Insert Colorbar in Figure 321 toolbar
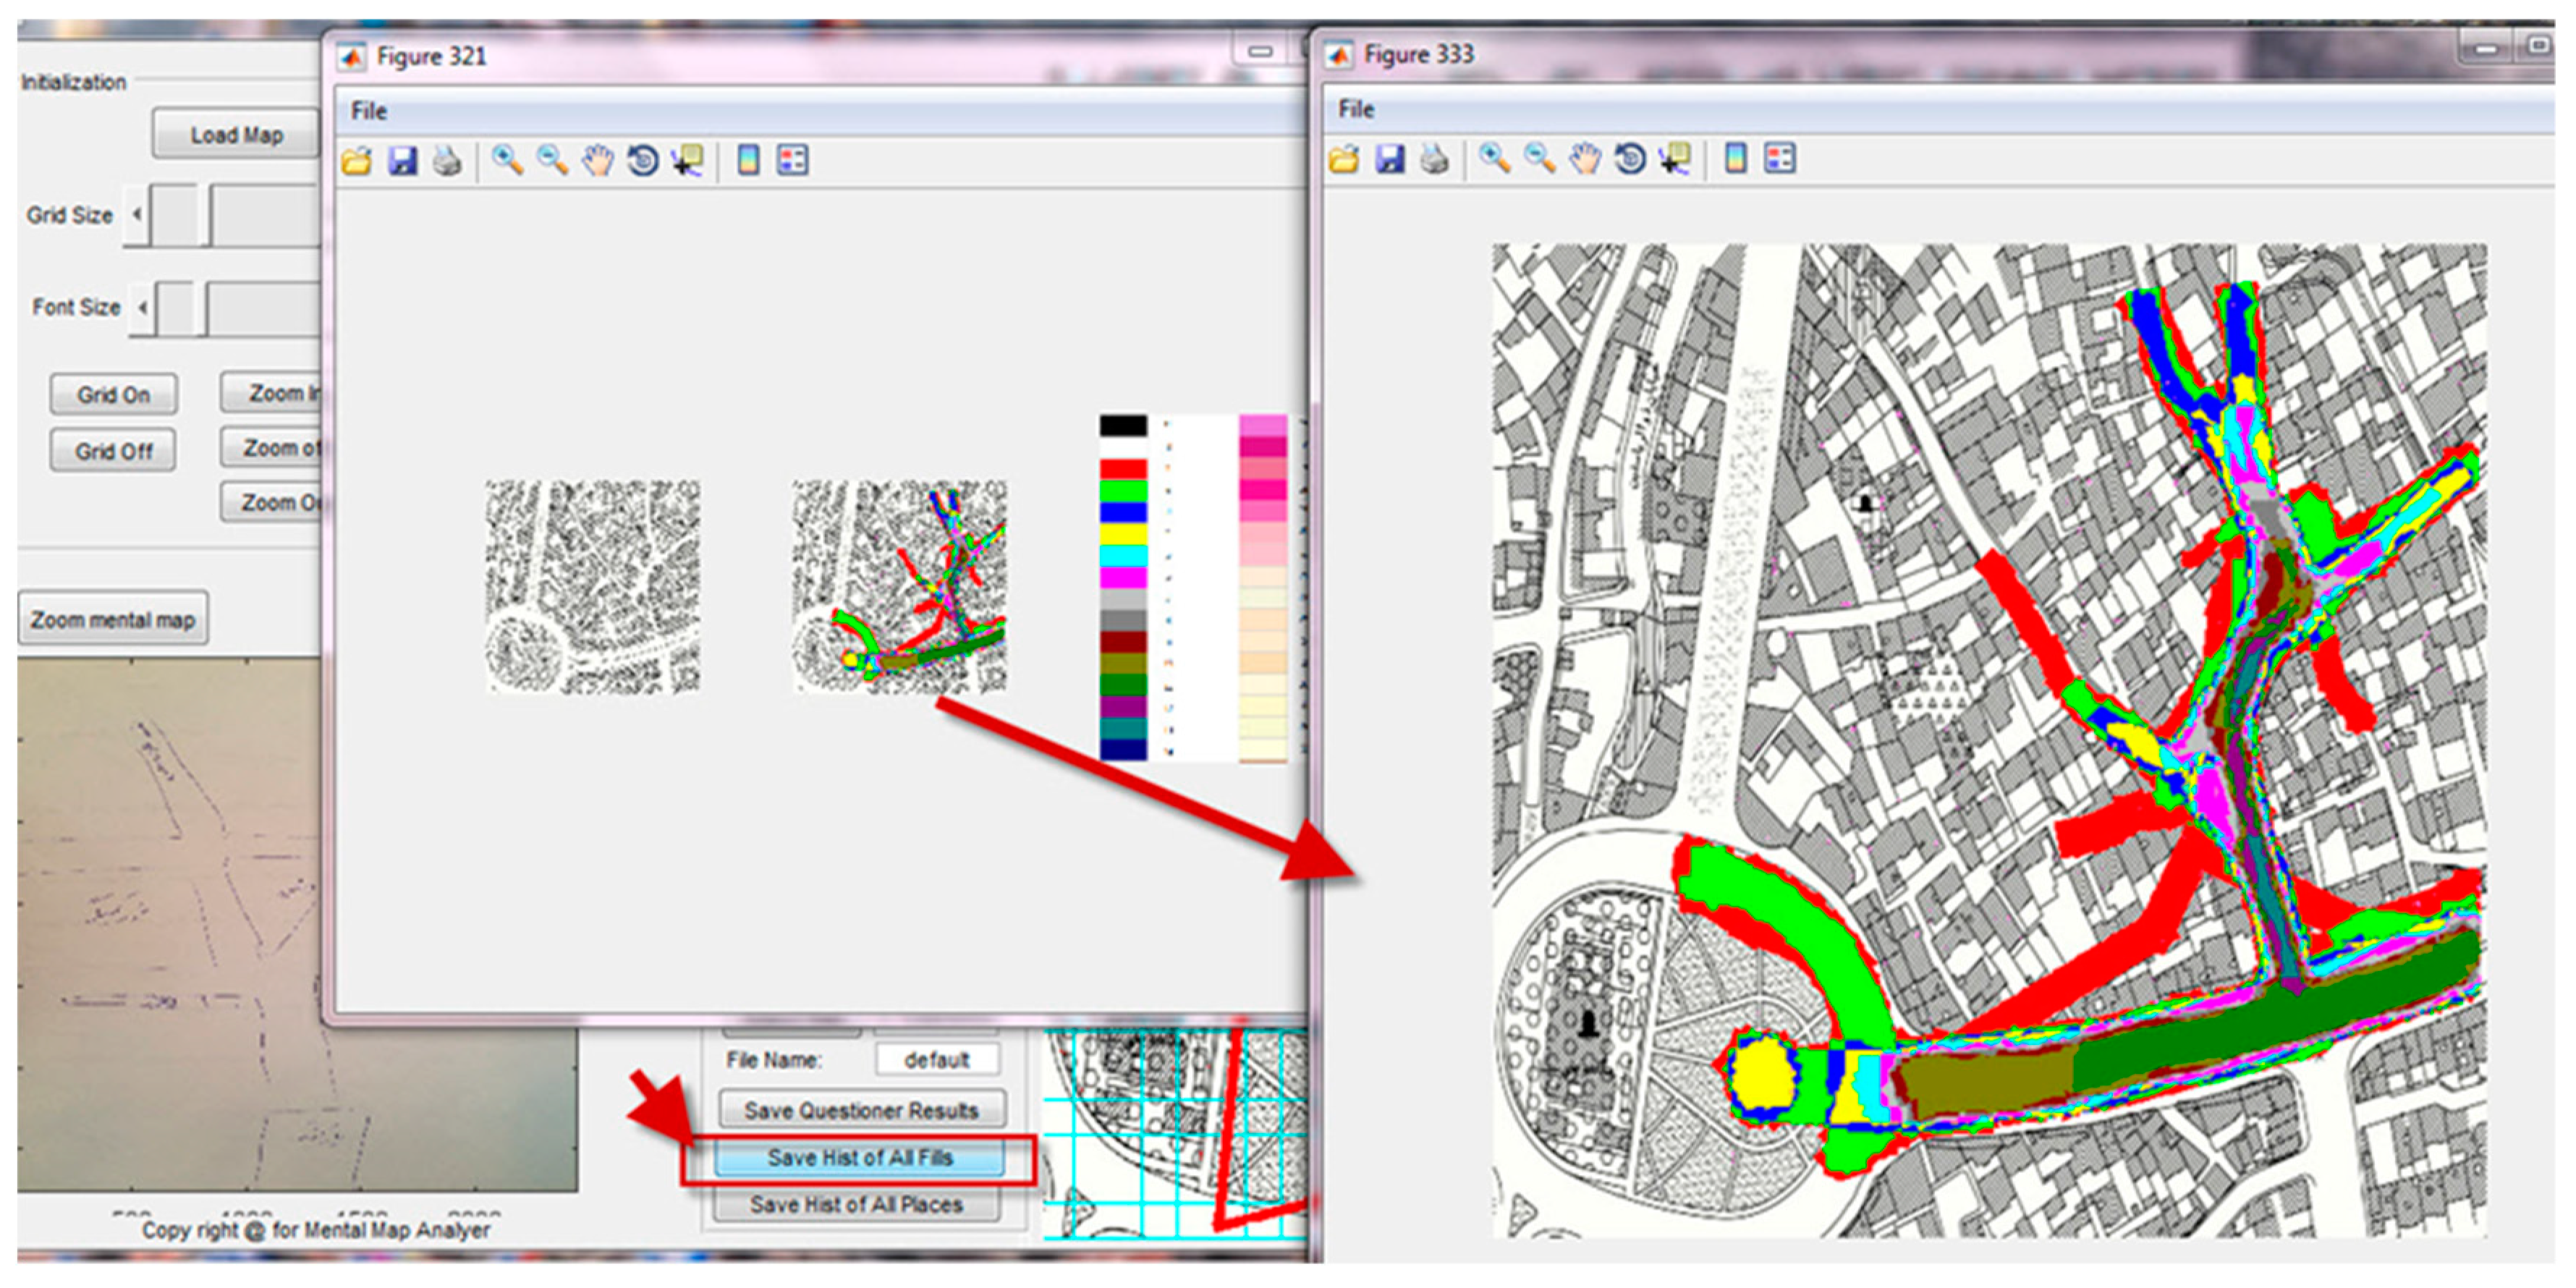 pyautogui.click(x=748, y=161)
